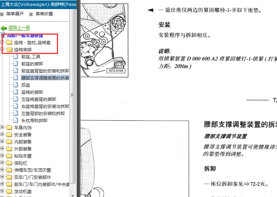
Task: Click the page icon next to 左座椅靠背的装卸
Action: tap(16, 99)
